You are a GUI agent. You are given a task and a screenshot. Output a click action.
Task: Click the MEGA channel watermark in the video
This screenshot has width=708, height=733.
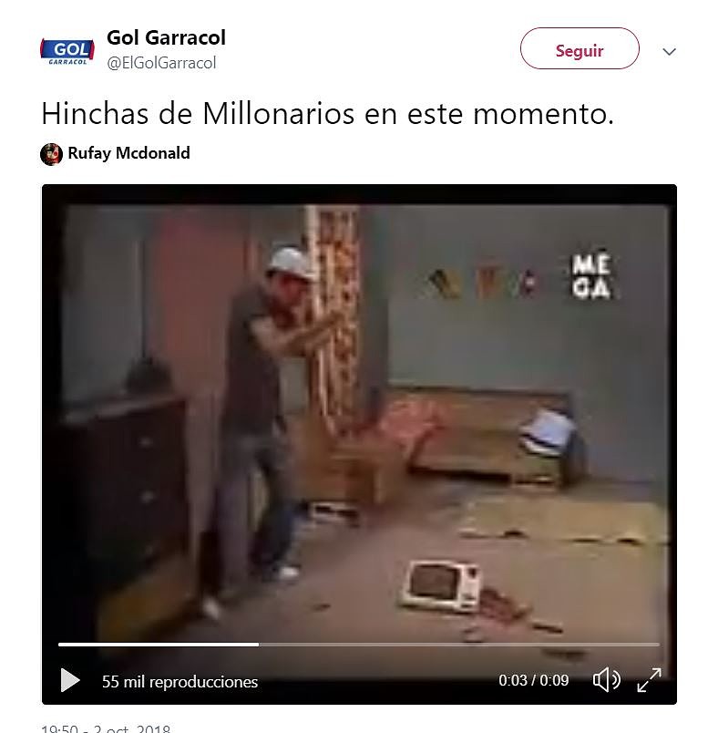(x=591, y=276)
